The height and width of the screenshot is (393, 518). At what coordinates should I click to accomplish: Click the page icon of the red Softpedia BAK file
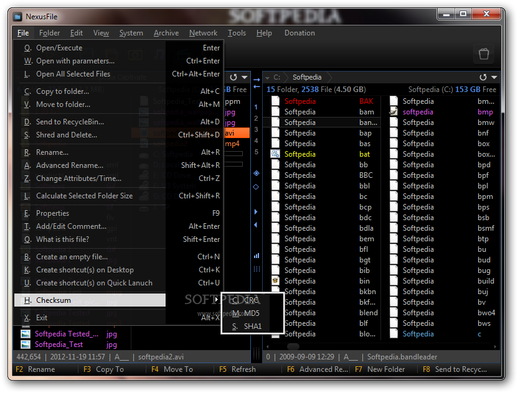tap(275, 101)
